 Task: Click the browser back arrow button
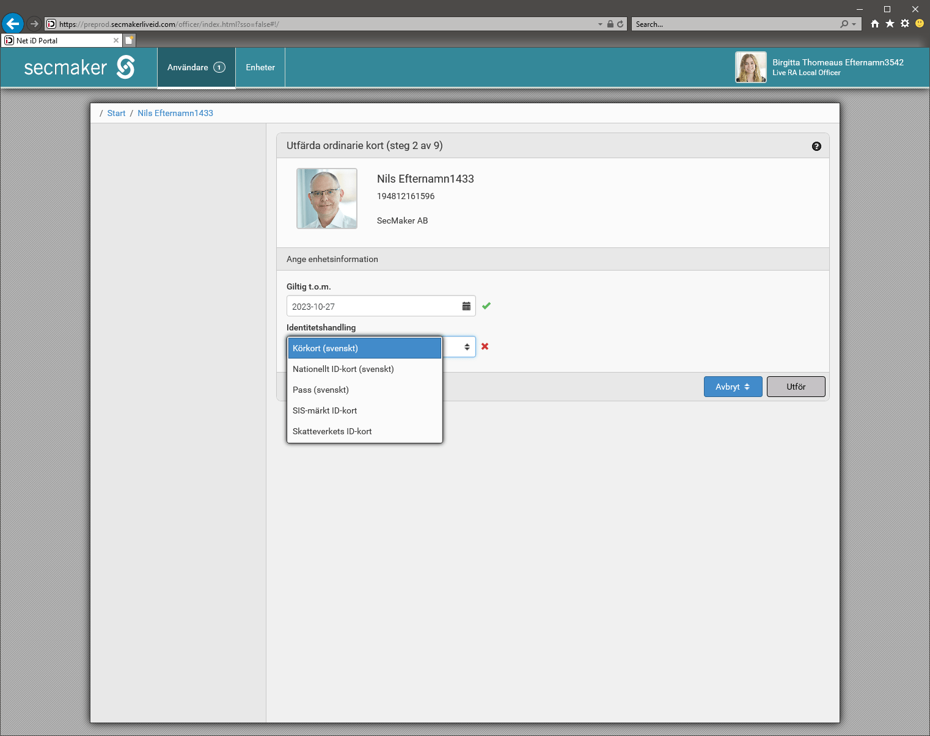click(x=12, y=24)
